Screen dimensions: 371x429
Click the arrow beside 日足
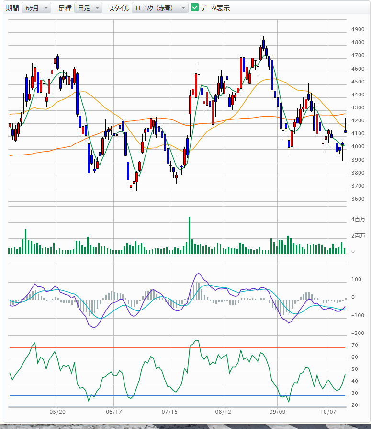click(x=98, y=8)
